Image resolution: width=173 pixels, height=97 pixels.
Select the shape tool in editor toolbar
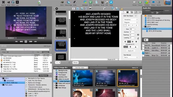tap(78, 9)
